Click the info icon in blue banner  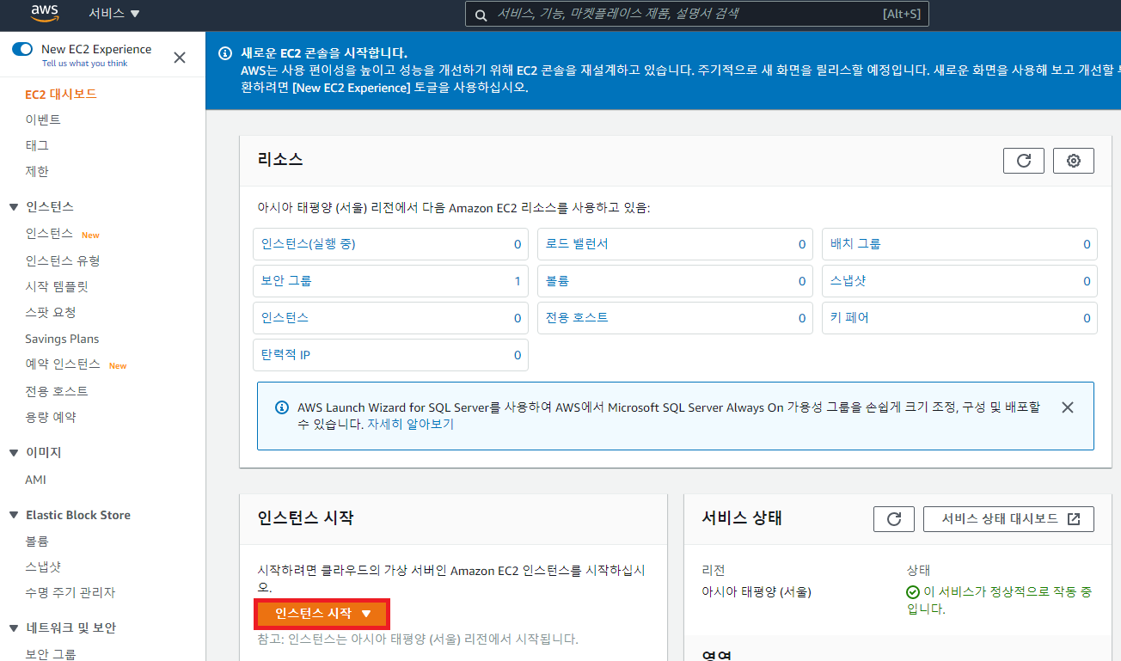point(225,52)
